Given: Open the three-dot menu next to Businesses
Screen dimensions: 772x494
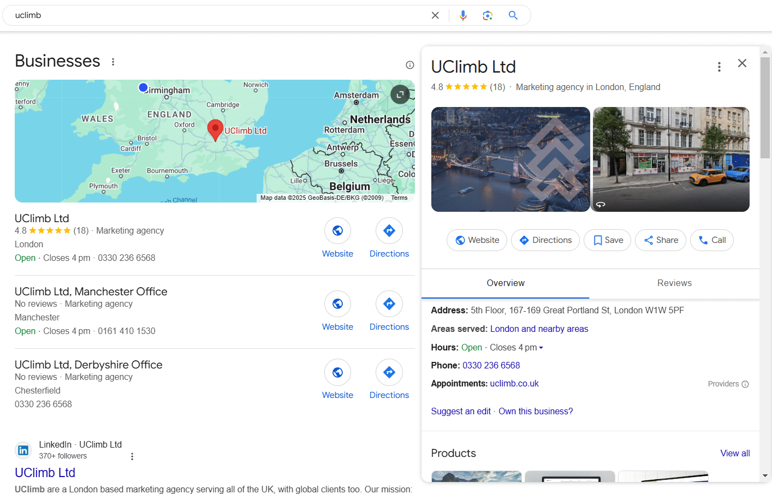Looking at the screenshot, I should [x=112, y=62].
